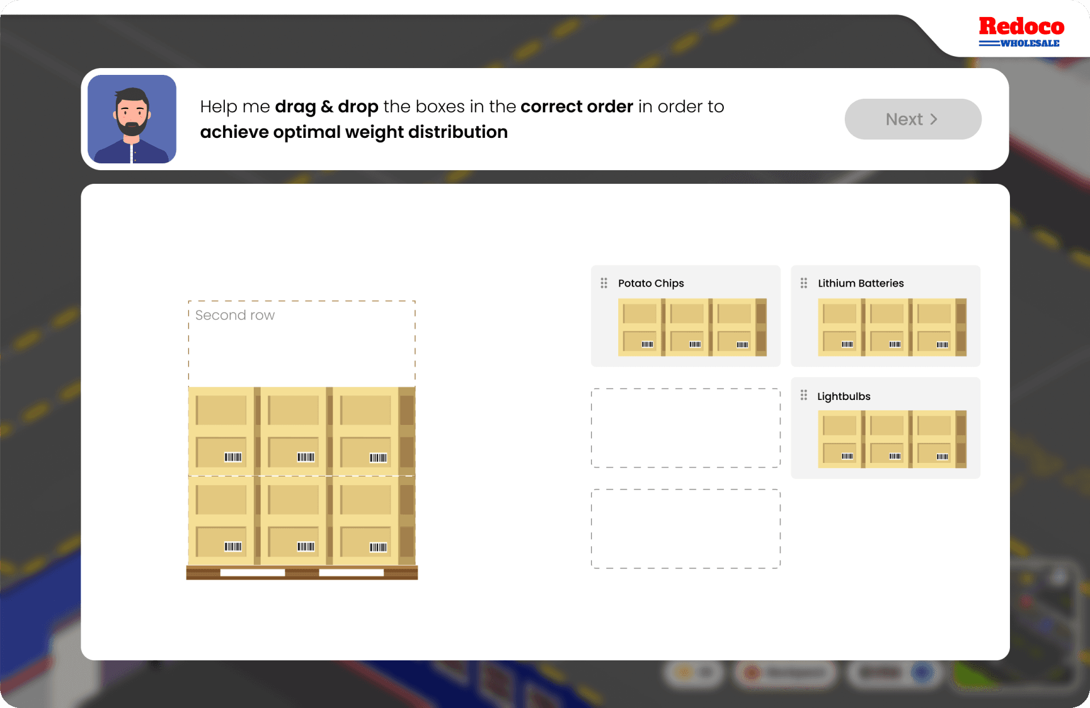Click the empty dashed slot beside Lightbulbs
The height and width of the screenshot is (708, 1090).
point(686,428)
